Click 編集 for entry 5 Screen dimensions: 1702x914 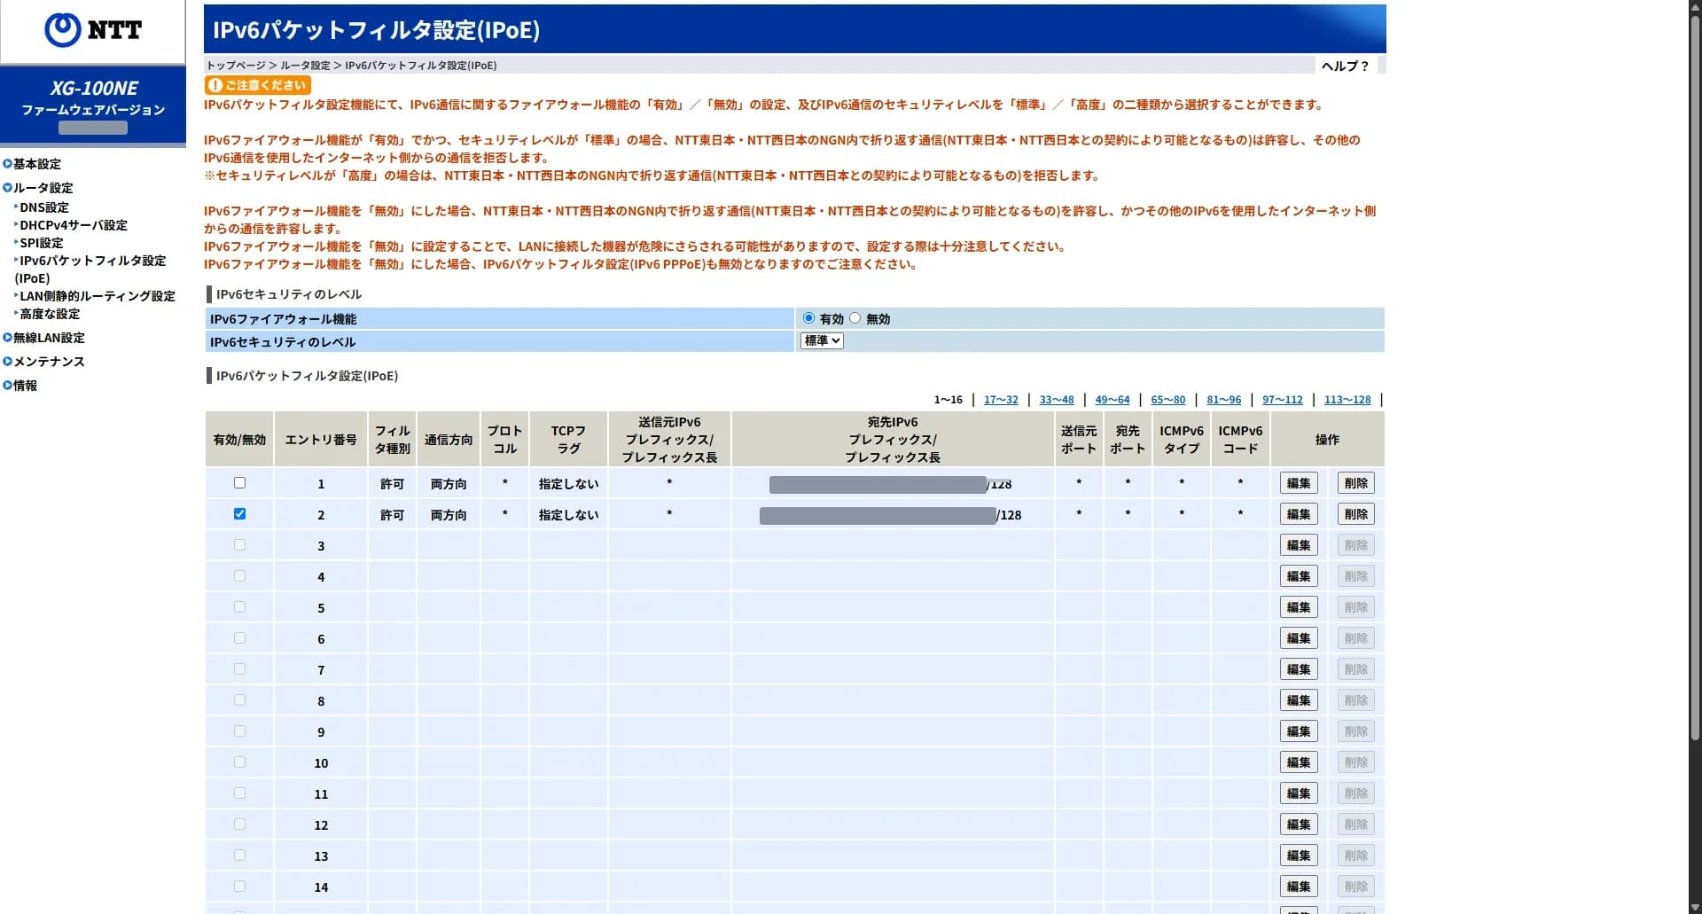pos(1299,607)
